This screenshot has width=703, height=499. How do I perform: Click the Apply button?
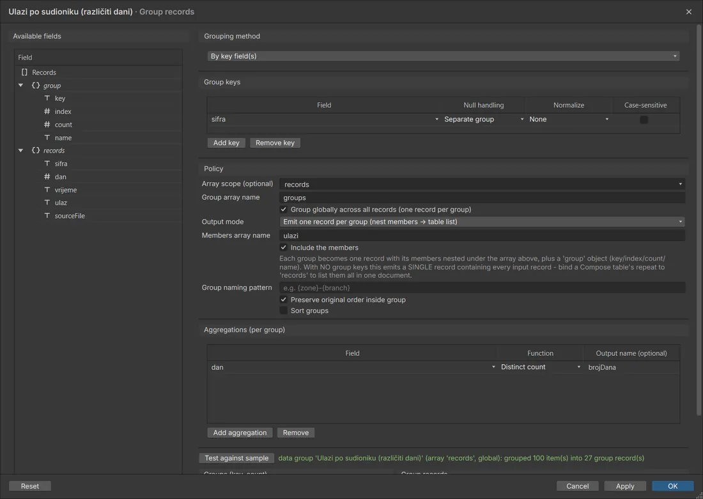625,486
